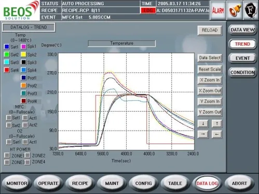Enable HT Power ZONE2 checkbox
The width and height of the screenshot is (259, 194).
click(28, 155)
